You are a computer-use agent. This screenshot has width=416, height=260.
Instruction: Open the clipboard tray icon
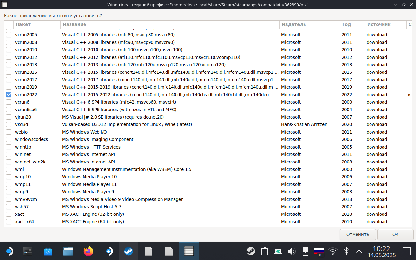pos(265,251)
